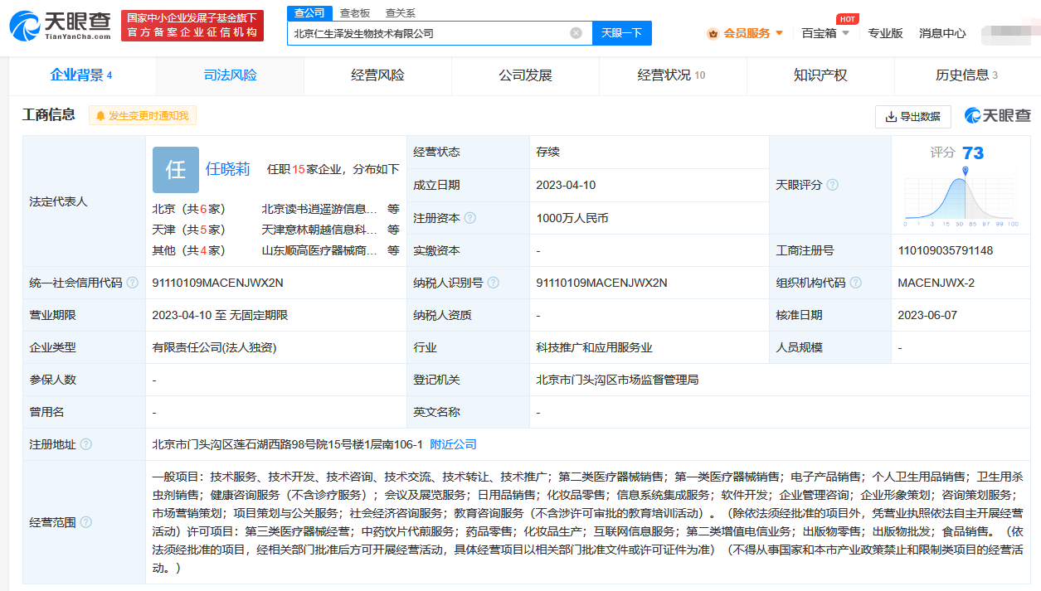Click the 天津（共5家） region text
This screenshot has width=1041, height=591.
click(x=189, y=230)
